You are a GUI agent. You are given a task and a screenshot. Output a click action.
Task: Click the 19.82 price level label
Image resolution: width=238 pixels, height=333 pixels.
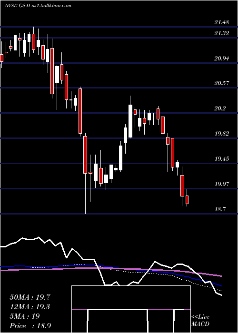point(222,134)
